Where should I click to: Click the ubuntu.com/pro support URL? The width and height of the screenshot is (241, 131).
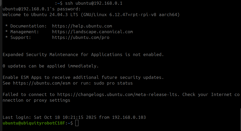[x=81, y=37]
